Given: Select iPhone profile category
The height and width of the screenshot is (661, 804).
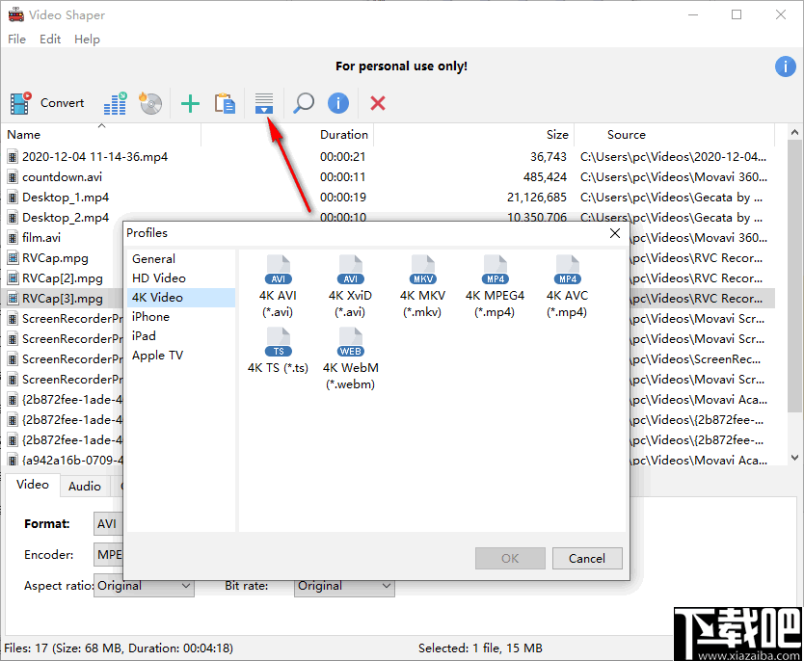Looking at the screenshot, I should (x=181, y=317).
